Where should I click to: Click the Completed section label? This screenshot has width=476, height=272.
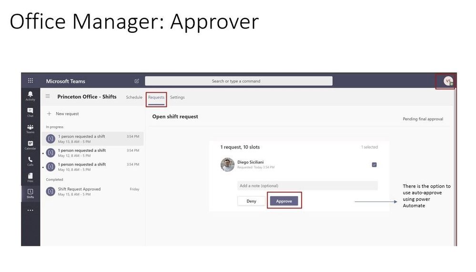pyautogui.click(x=54, y=180)
